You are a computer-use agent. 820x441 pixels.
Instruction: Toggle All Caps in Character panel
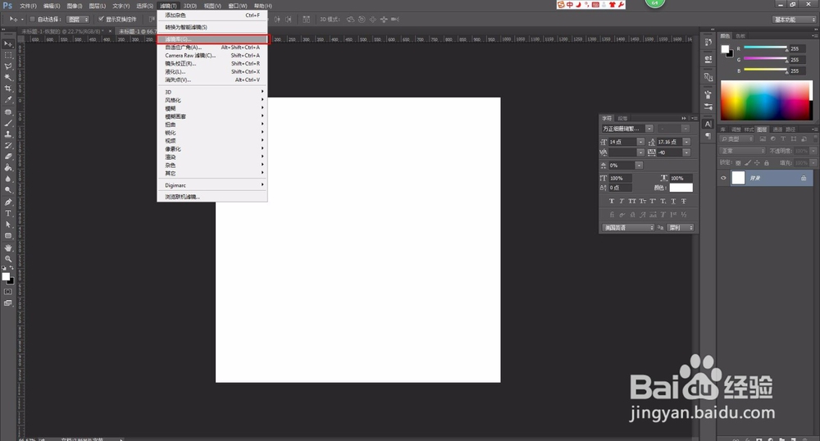pos(632,201)
